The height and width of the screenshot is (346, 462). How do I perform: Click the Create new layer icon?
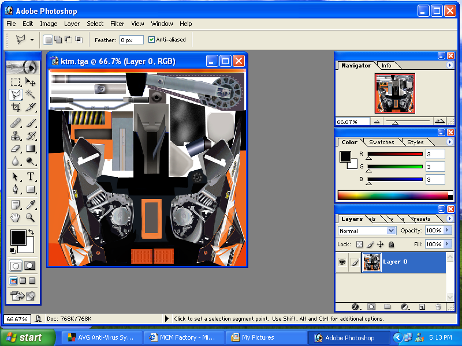pos(422,307)
